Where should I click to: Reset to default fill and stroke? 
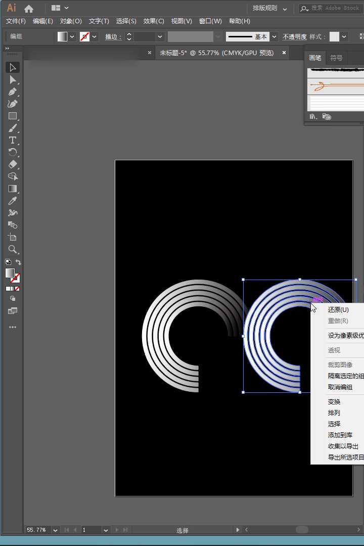click(x=8, y=262)
